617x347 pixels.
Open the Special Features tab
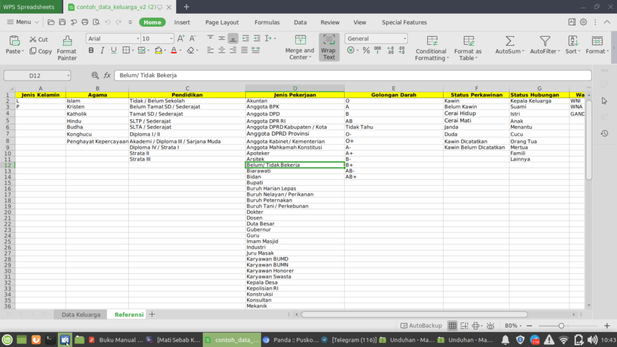[404, 22]
